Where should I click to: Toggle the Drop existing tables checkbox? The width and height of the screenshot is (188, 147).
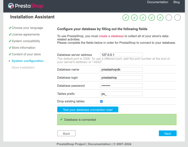point(102,102)
